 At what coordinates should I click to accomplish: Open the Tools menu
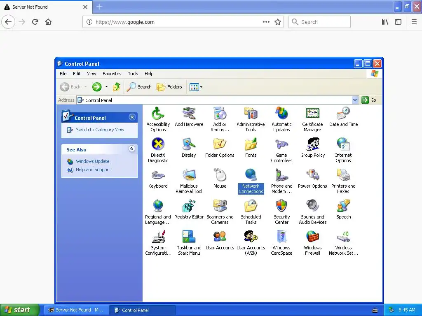pyautogui.click(x=133, y=74)
